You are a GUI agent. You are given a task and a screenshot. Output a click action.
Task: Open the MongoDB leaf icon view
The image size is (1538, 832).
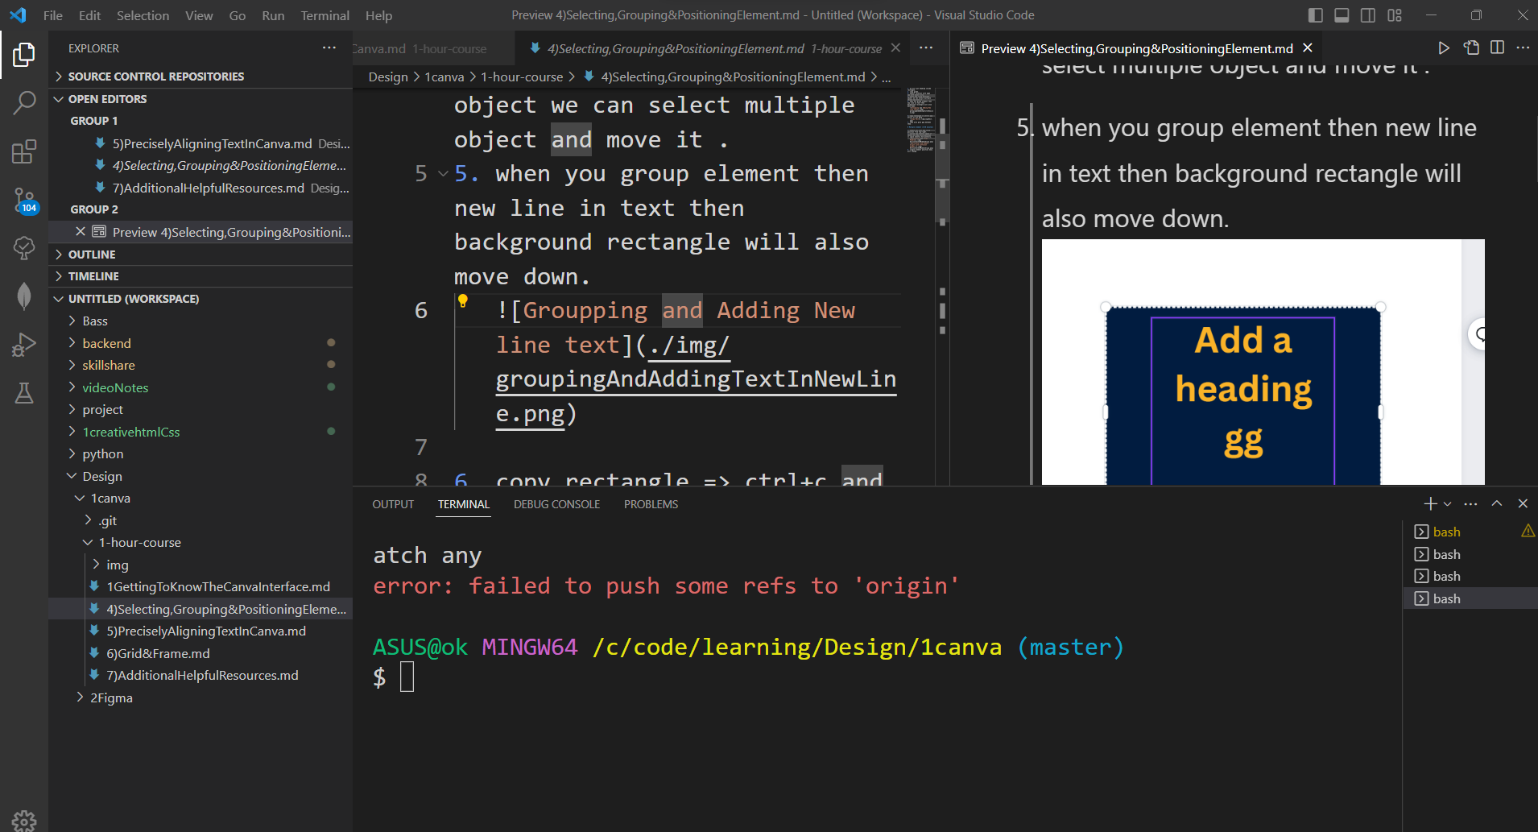click(24, 296)
